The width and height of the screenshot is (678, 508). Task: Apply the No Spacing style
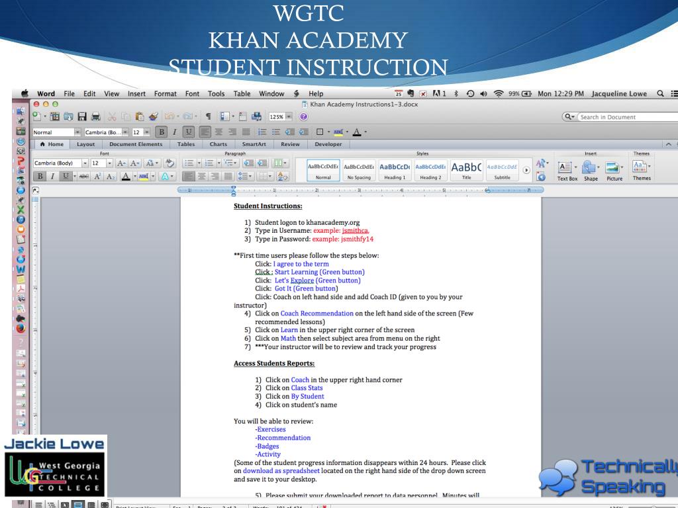[359, 170]
